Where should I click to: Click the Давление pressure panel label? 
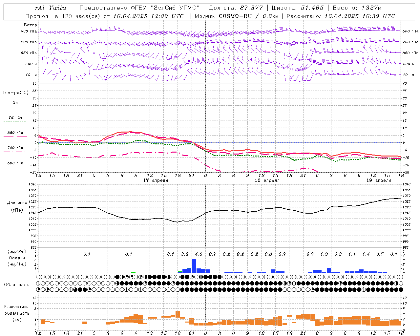coord(17,203)
